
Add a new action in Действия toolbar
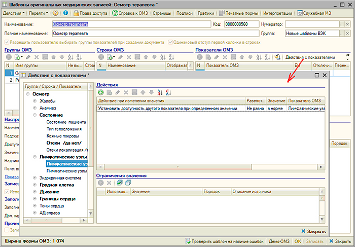(101, 92)
